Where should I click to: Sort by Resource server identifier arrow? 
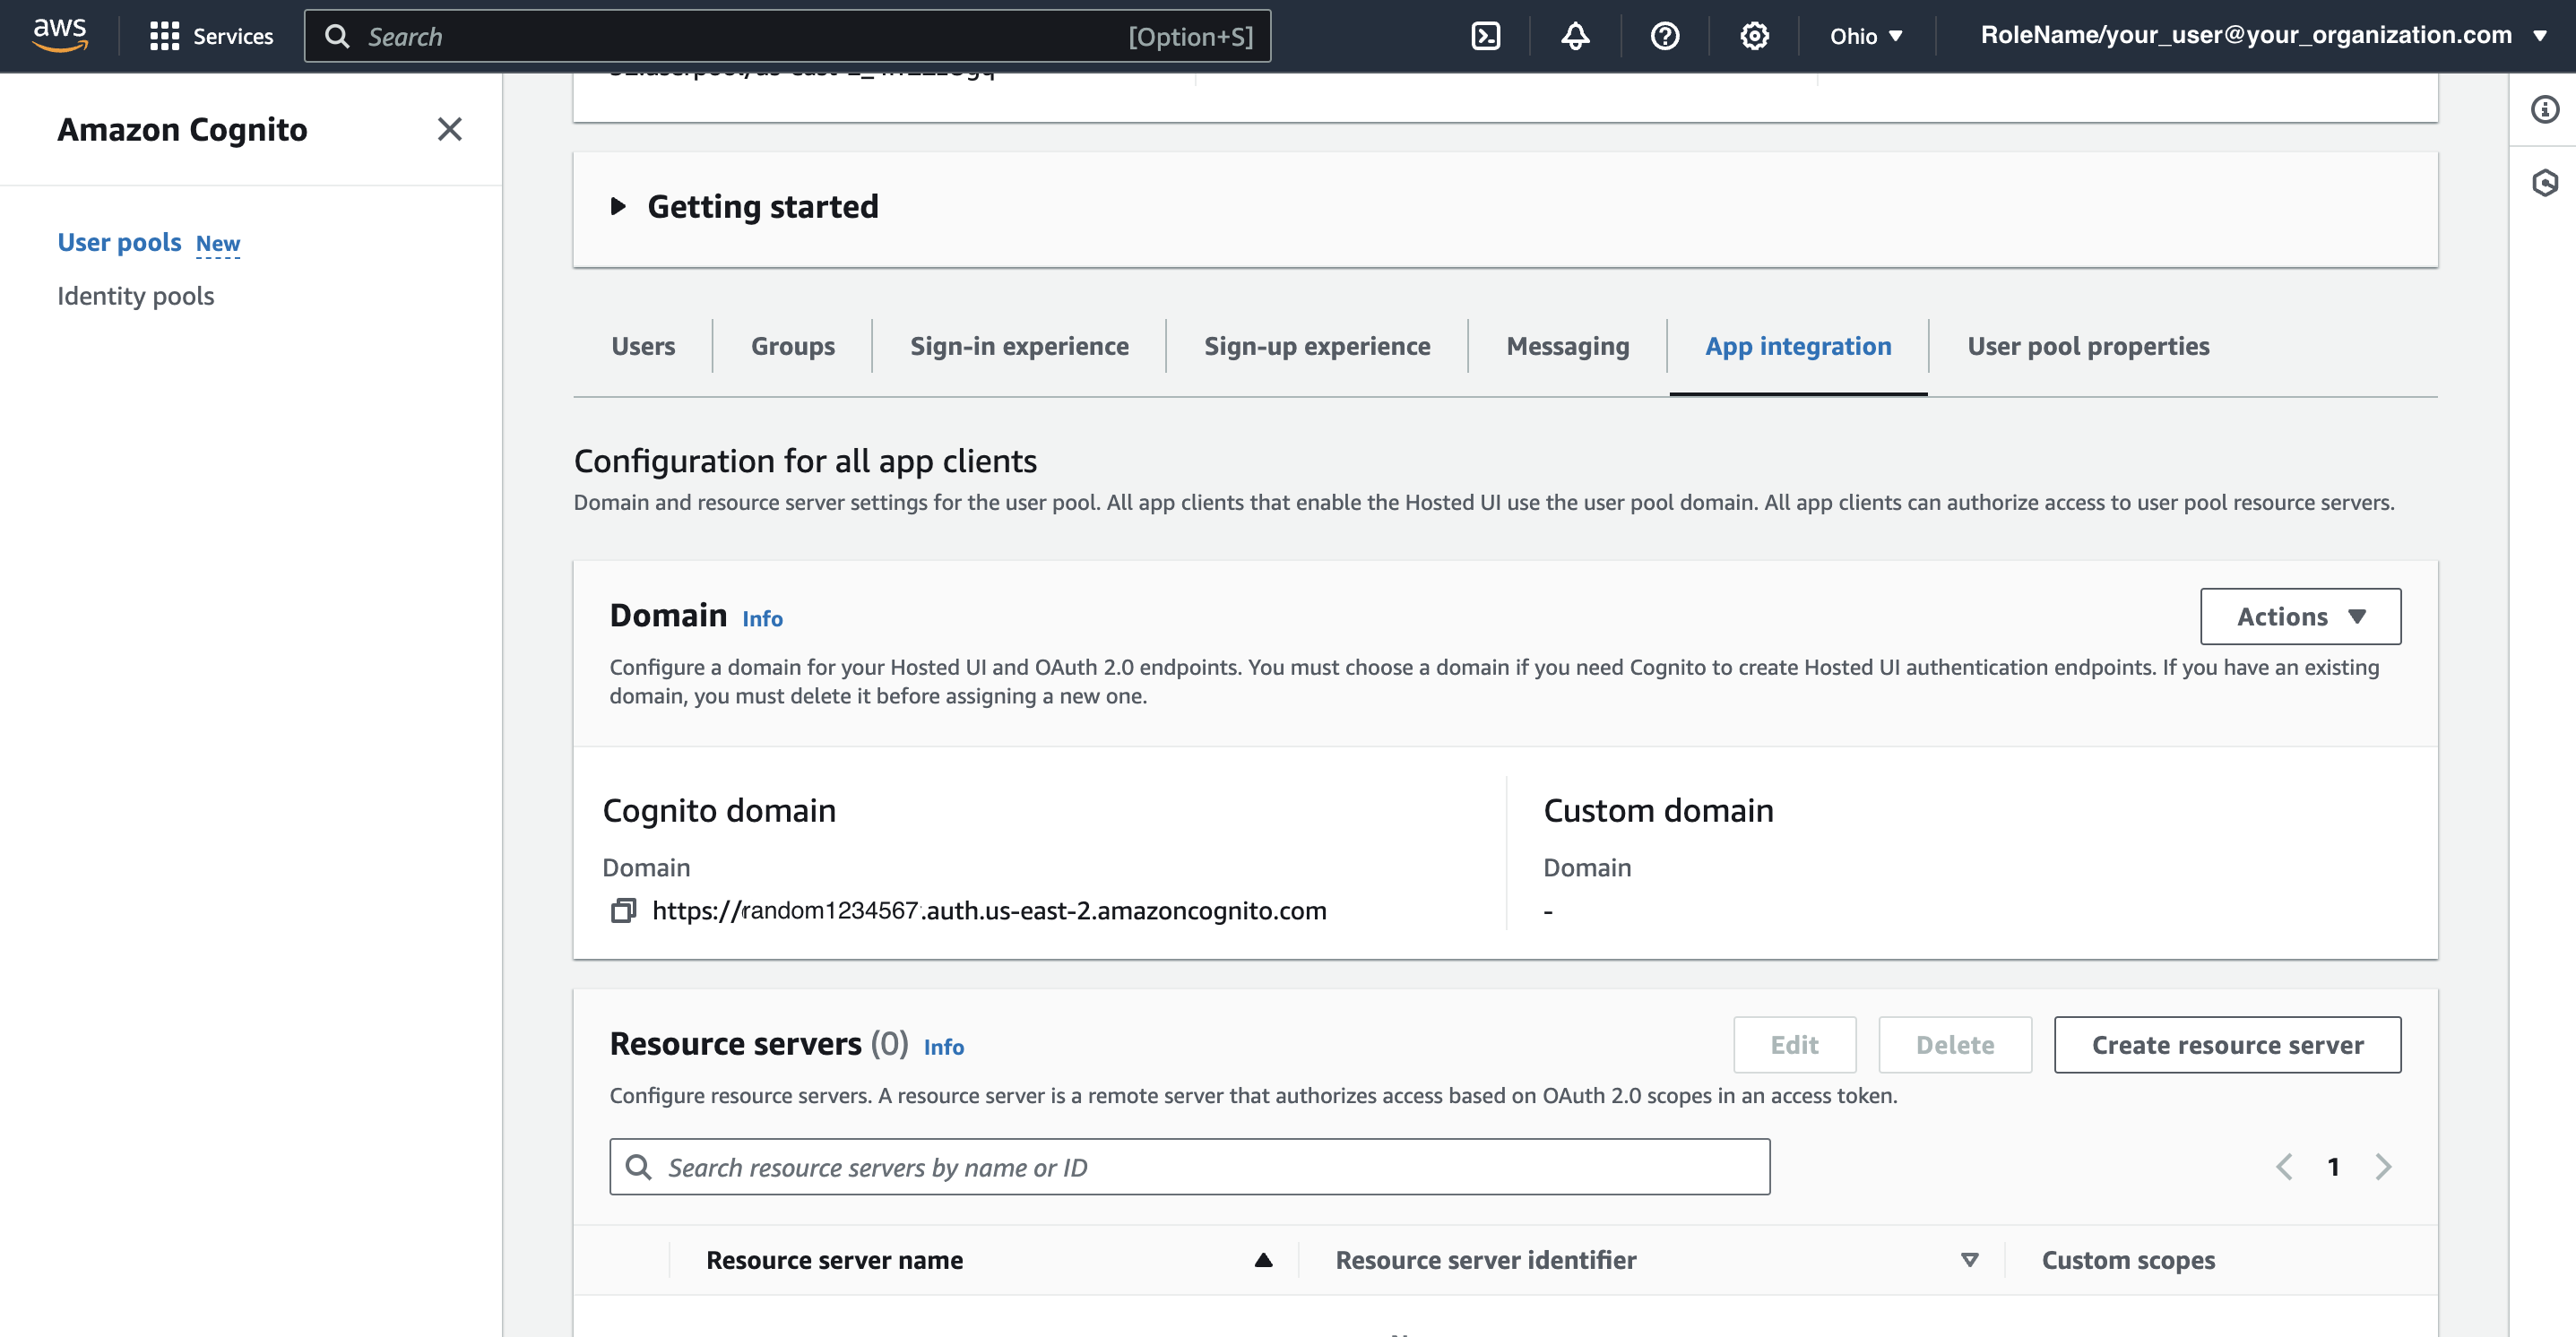pos(1969,1260)
